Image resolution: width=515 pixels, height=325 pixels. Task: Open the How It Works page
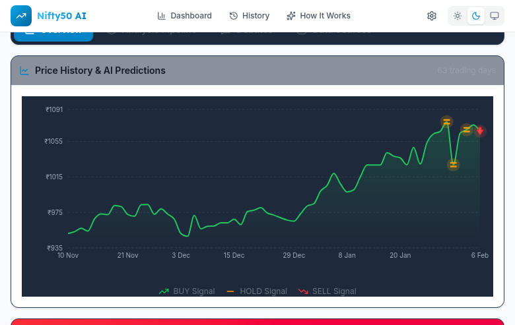click(x=318, y=16)
